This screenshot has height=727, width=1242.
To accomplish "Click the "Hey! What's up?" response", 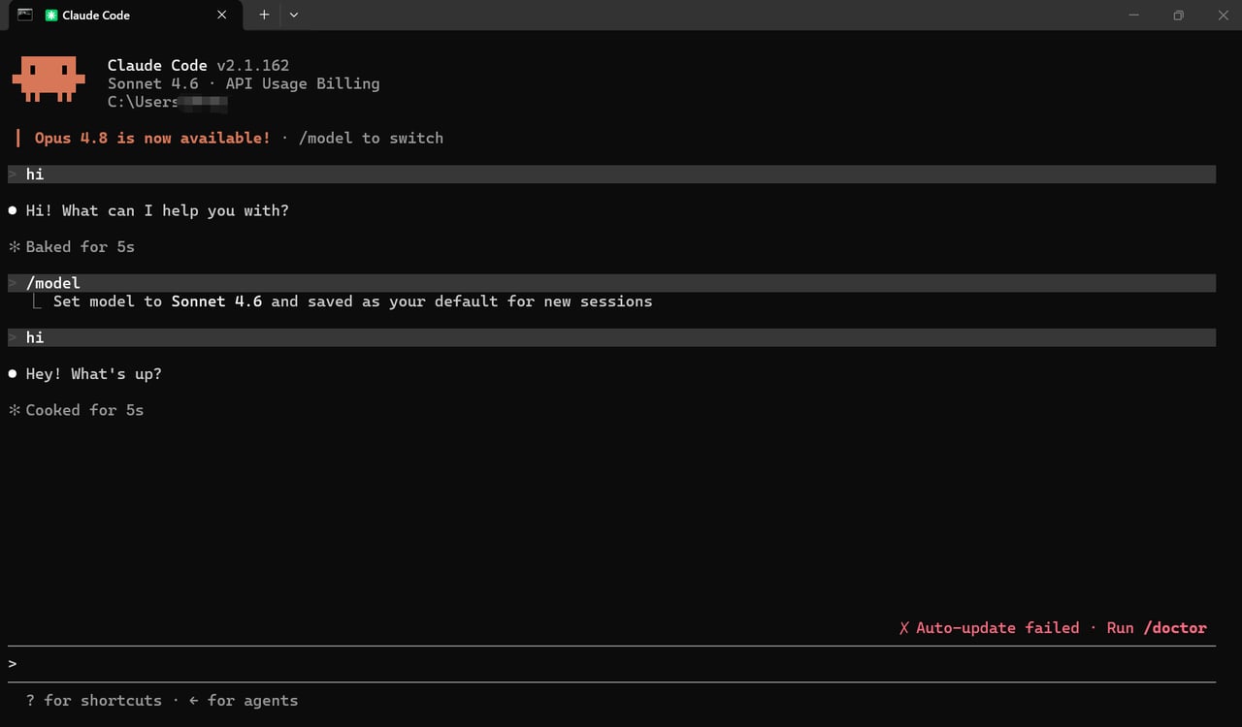I will [93, 374].
